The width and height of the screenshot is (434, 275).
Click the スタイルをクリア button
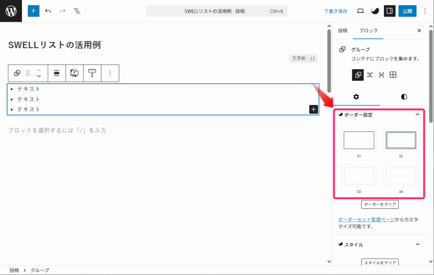pyautogui.click(x=380, y=262)
